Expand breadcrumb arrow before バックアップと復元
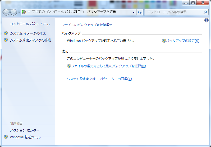Screen dimensions: 211x147 click(84, 12)
